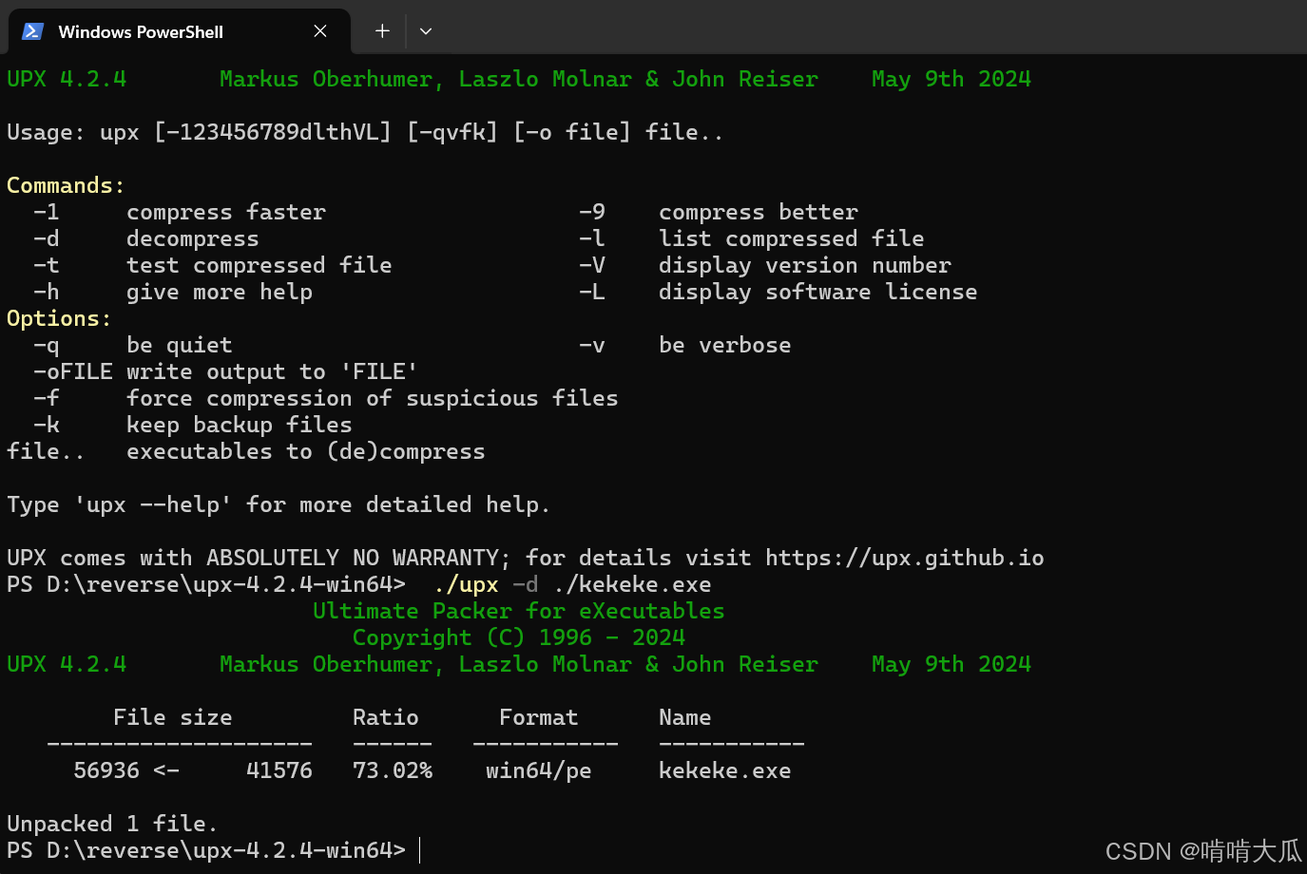The image size is (1307, 874).
Task: Click 'give more help' text
Action: tap(220, 292)
